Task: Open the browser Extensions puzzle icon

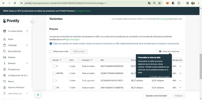Action: point(179,3)
